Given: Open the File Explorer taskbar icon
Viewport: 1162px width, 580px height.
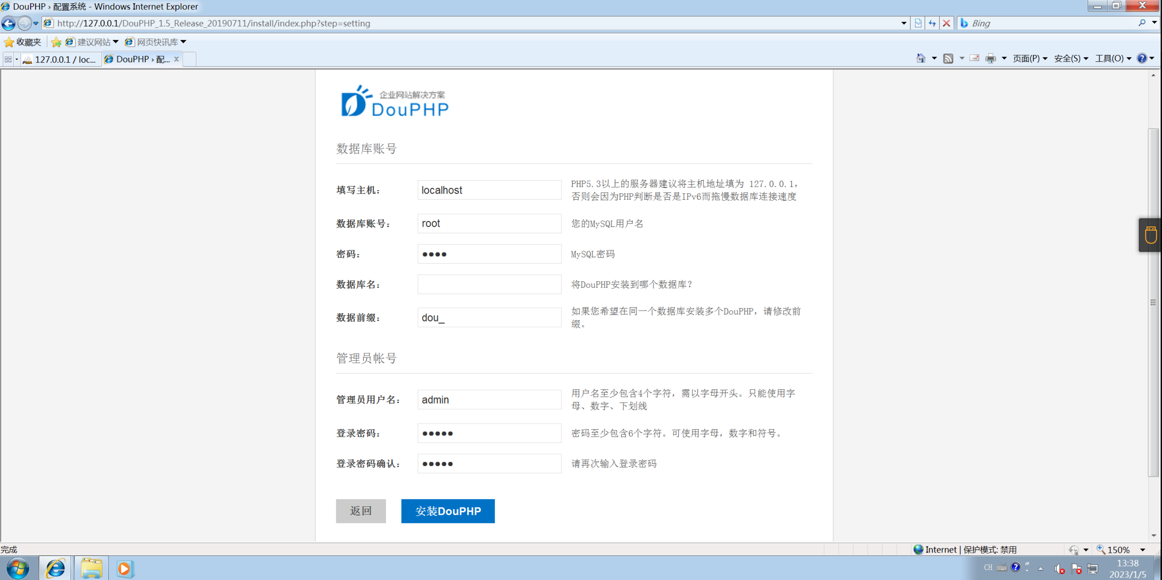Looking at the screenshot, I should click(92, 568).
